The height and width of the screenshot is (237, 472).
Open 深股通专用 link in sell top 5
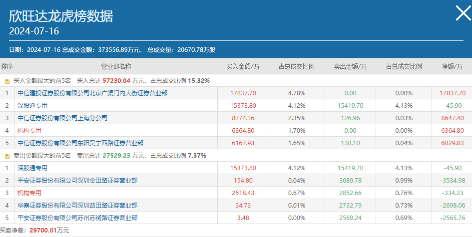coord(32,168)
